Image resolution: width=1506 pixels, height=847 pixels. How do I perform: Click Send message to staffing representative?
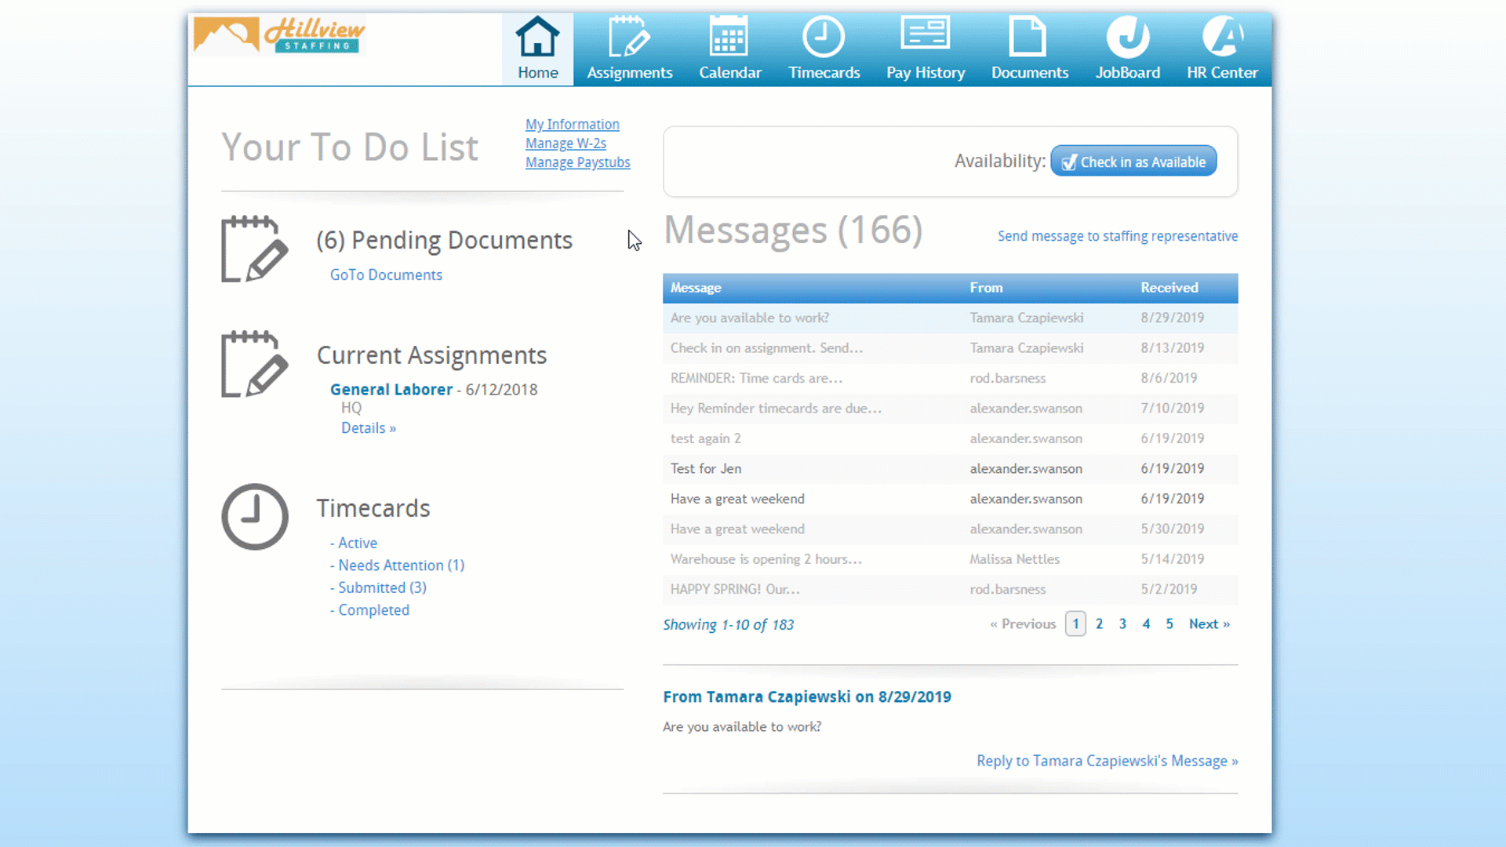pyautogui.click(x=1117, y=236)
